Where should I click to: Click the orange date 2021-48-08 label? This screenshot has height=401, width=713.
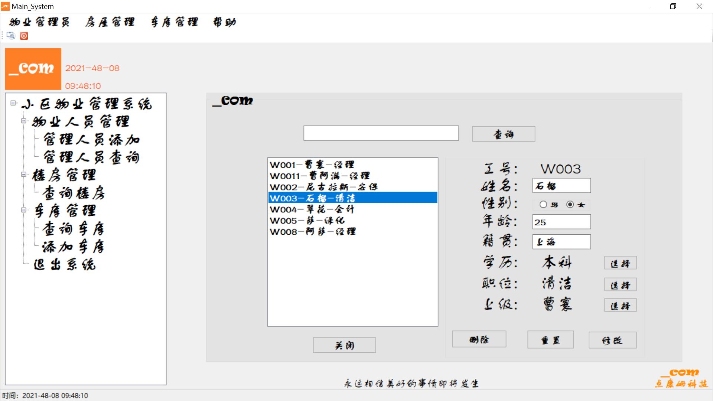[92, 68]
